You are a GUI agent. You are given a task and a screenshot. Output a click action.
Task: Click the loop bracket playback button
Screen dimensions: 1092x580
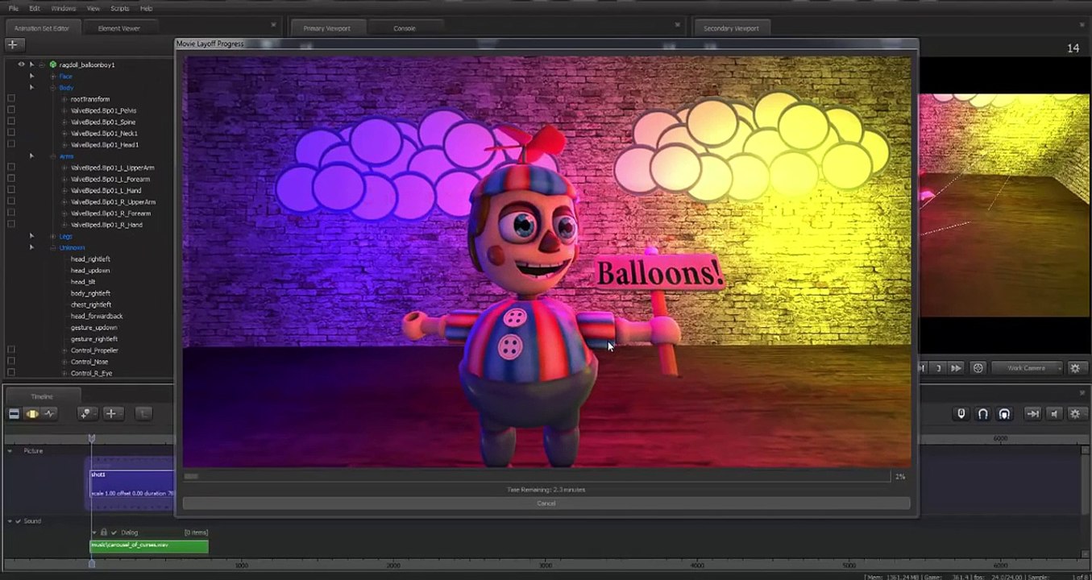(938, 368)
